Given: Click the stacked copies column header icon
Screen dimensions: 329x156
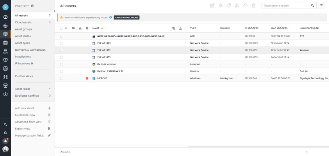Looking at the screenshot, I should [x=174, y=28].
